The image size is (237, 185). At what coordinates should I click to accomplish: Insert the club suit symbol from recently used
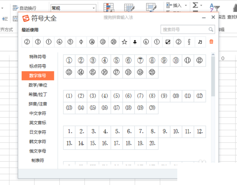coord(135,42)
